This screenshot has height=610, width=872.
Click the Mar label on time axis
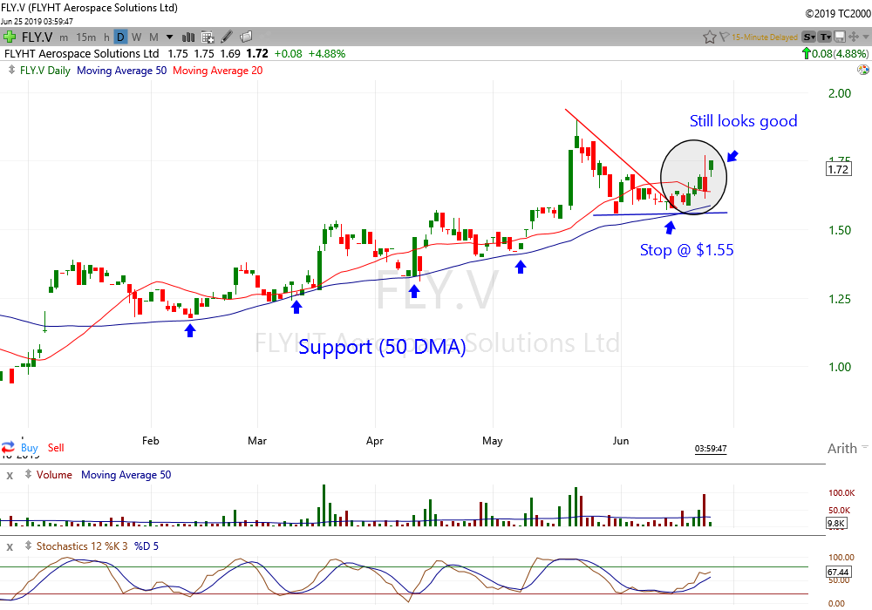pyautogui.click(x=257, y=441)
